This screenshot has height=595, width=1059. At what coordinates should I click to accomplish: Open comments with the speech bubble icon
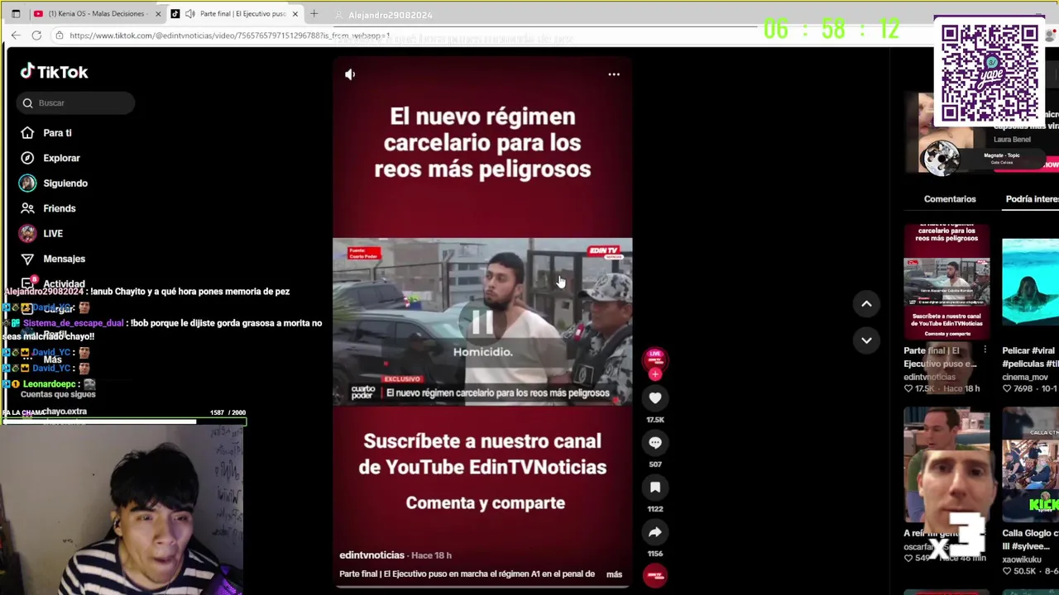coord(655,443)
